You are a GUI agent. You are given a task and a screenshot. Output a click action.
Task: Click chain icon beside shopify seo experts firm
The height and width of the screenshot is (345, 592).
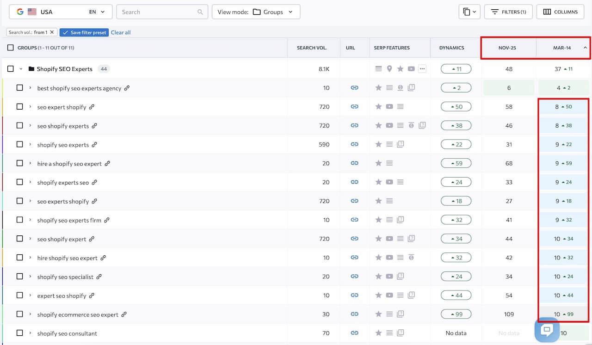point(107,220)
